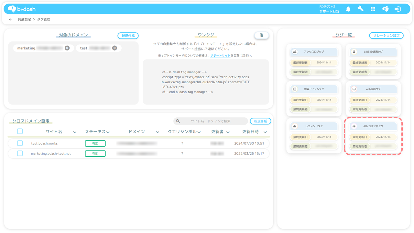Viewport: 414px width, 233px height.
Task: Click 最終更新者 in the web接客タグ card
Action: (x=359, y=109)
